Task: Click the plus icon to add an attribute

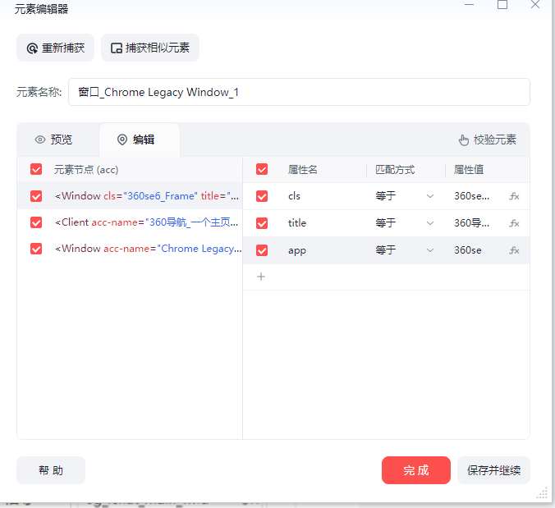Action: point(261,277)
